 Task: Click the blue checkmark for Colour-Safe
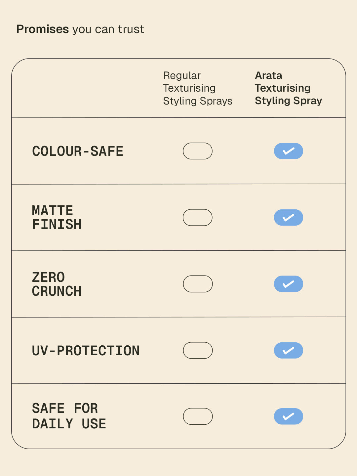(x=288, y=151)
